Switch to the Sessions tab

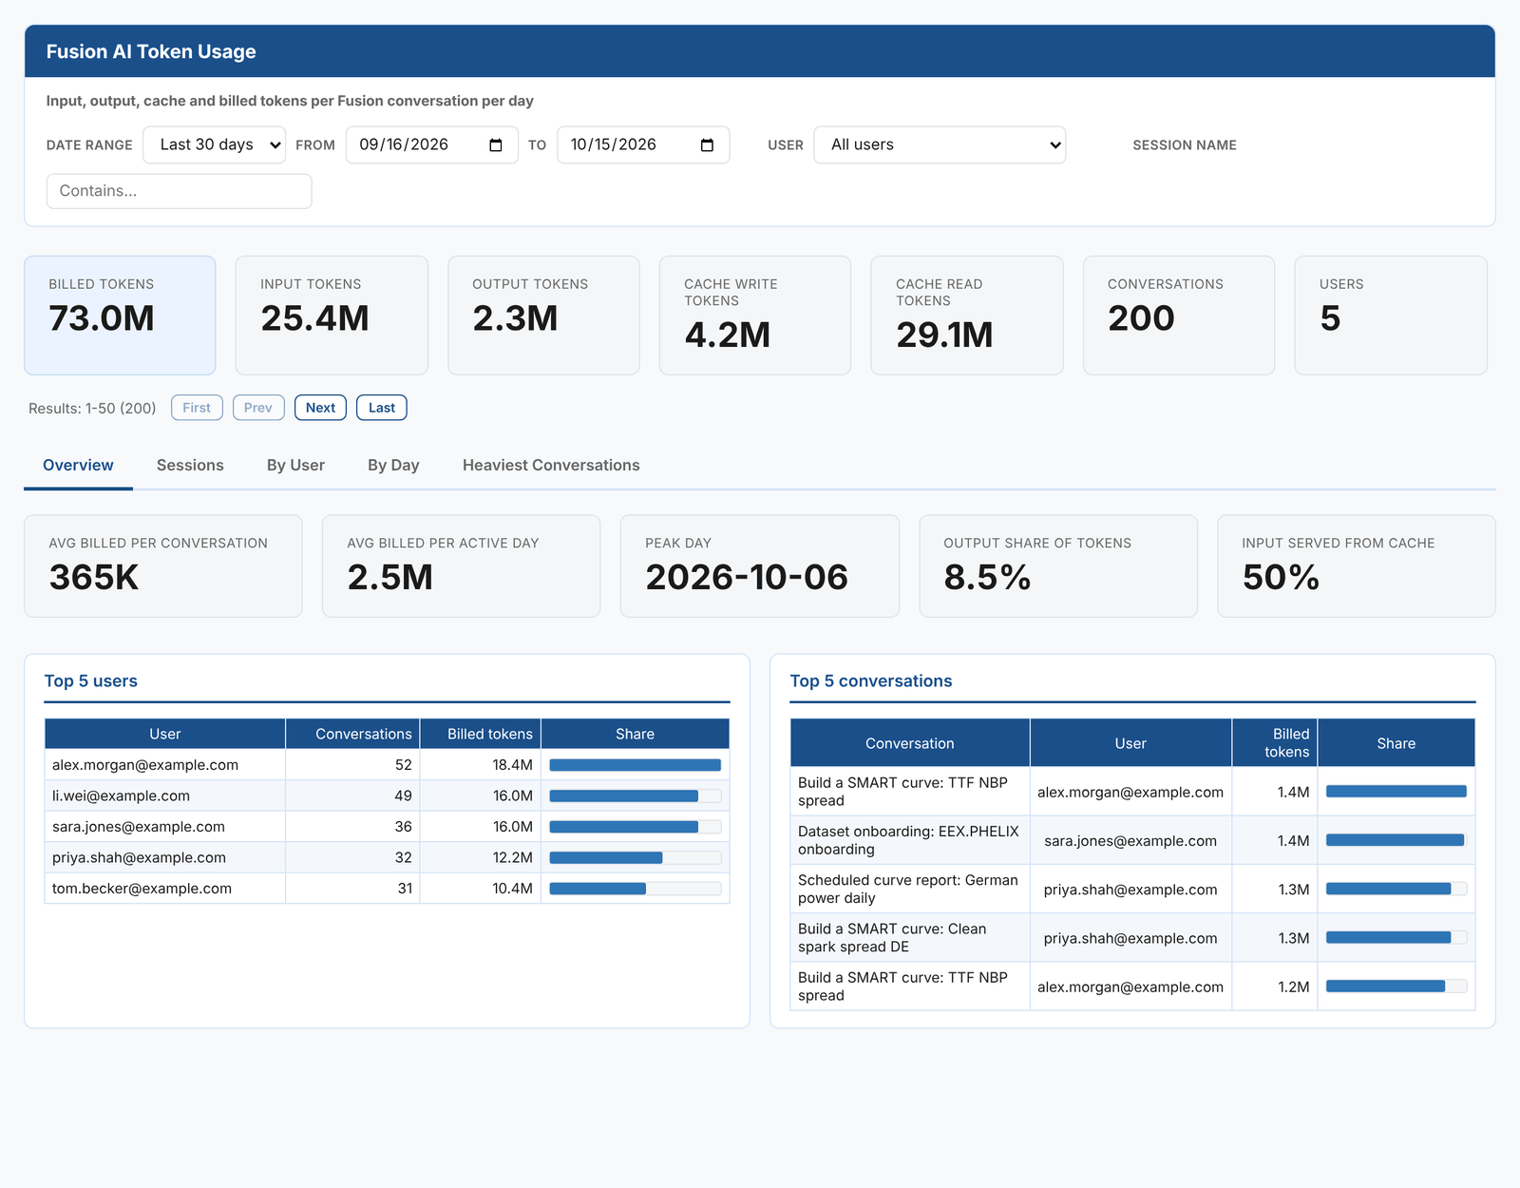pyautogui.click(x=190, y=465)
